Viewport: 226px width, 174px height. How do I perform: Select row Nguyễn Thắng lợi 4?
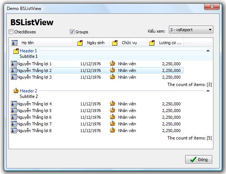click(x=96, y=104)
